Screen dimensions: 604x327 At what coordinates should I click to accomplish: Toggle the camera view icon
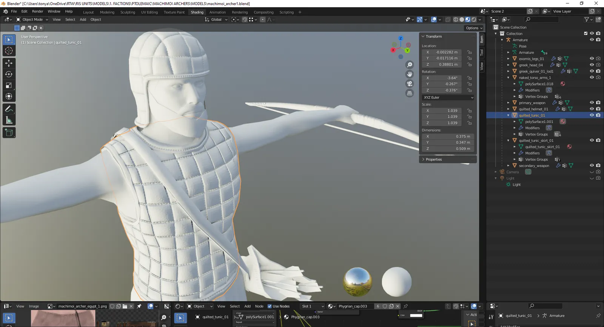click(410, 84)
